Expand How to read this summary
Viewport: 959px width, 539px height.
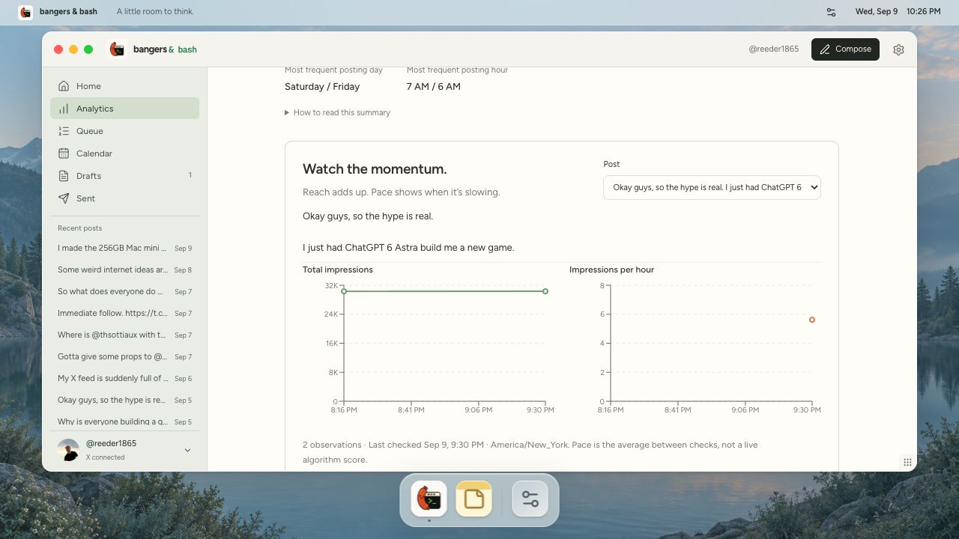[337, 112]
